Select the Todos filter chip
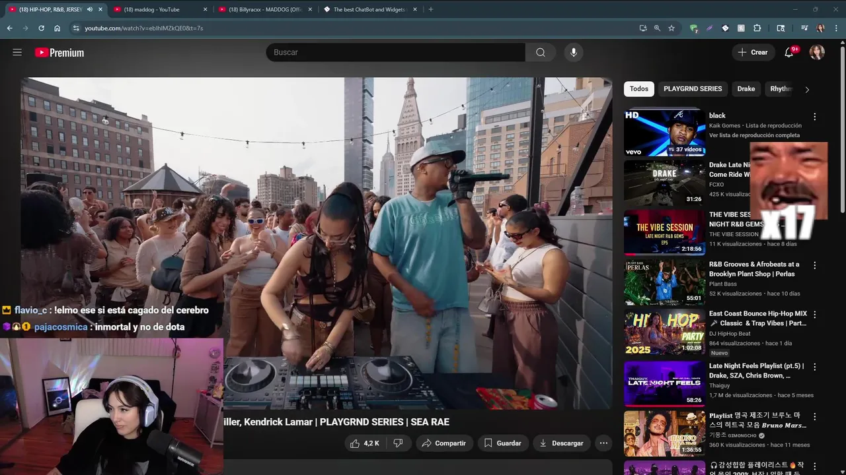Screen dimensions: 846x475 click(x=638, y=89)
